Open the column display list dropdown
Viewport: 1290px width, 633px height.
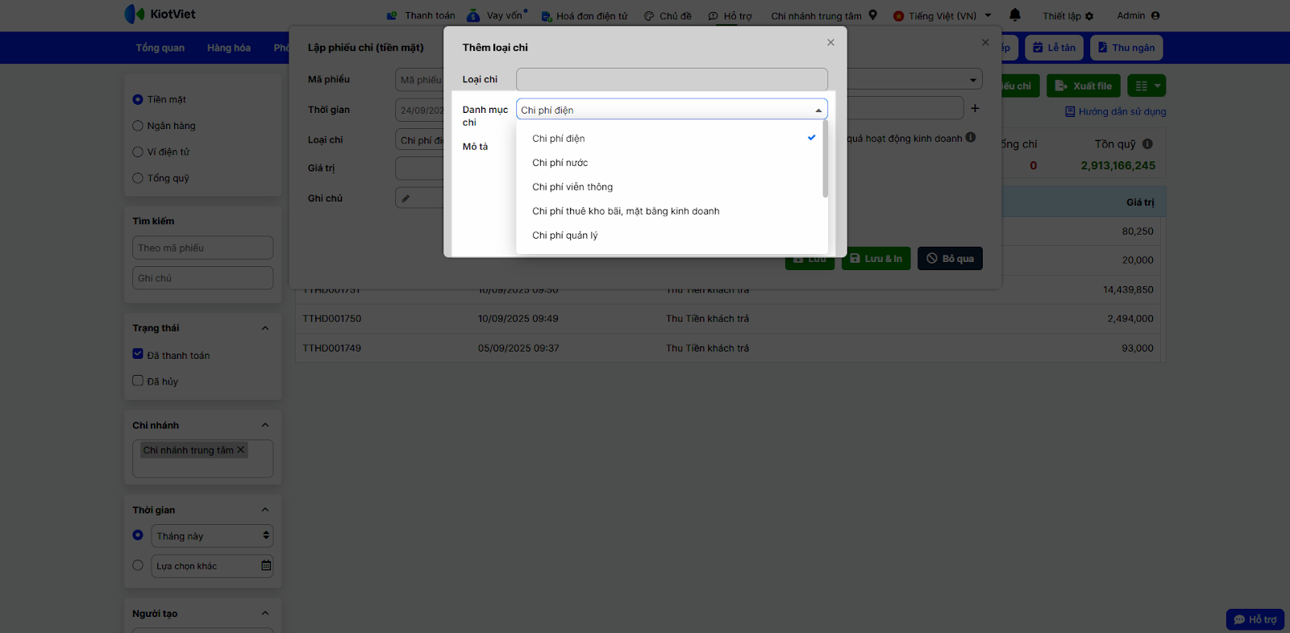pyautogui.click(x=1146, y=85)
